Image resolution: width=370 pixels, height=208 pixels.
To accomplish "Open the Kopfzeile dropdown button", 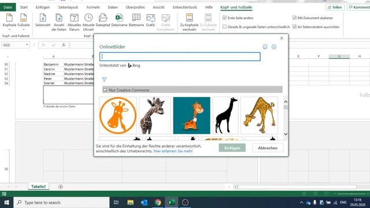I will click(9, 22).
